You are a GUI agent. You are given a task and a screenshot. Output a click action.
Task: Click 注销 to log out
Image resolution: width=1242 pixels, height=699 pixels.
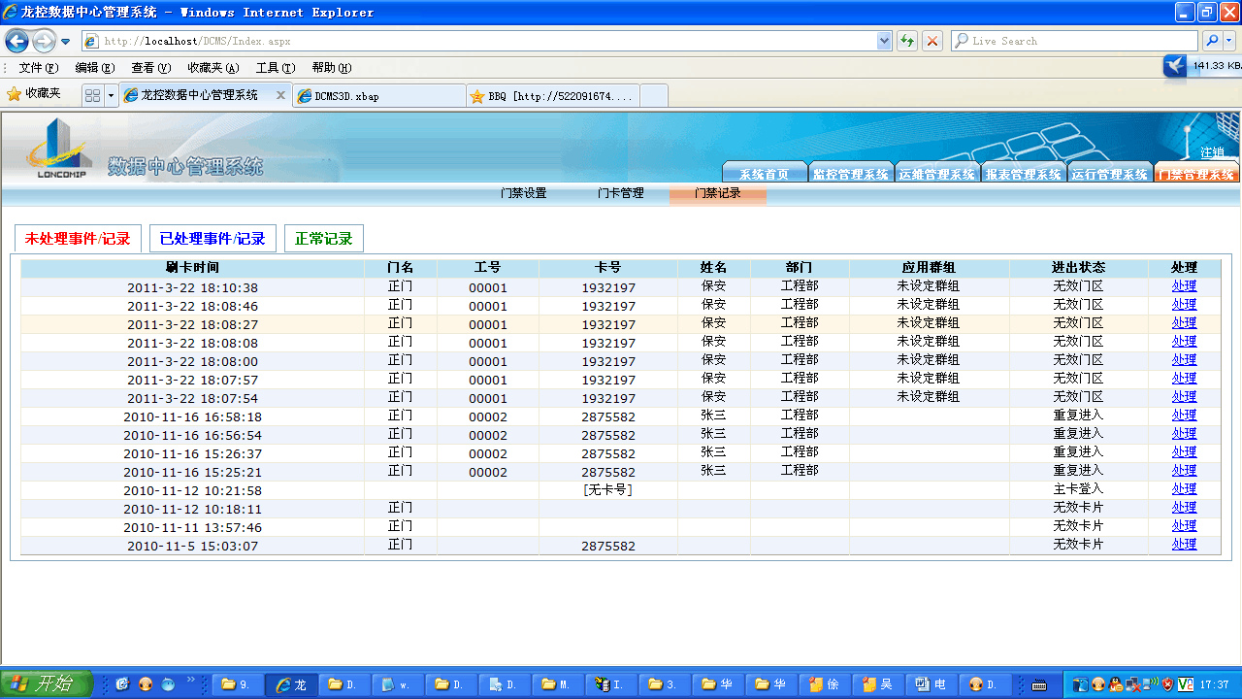click(1212, 152)
